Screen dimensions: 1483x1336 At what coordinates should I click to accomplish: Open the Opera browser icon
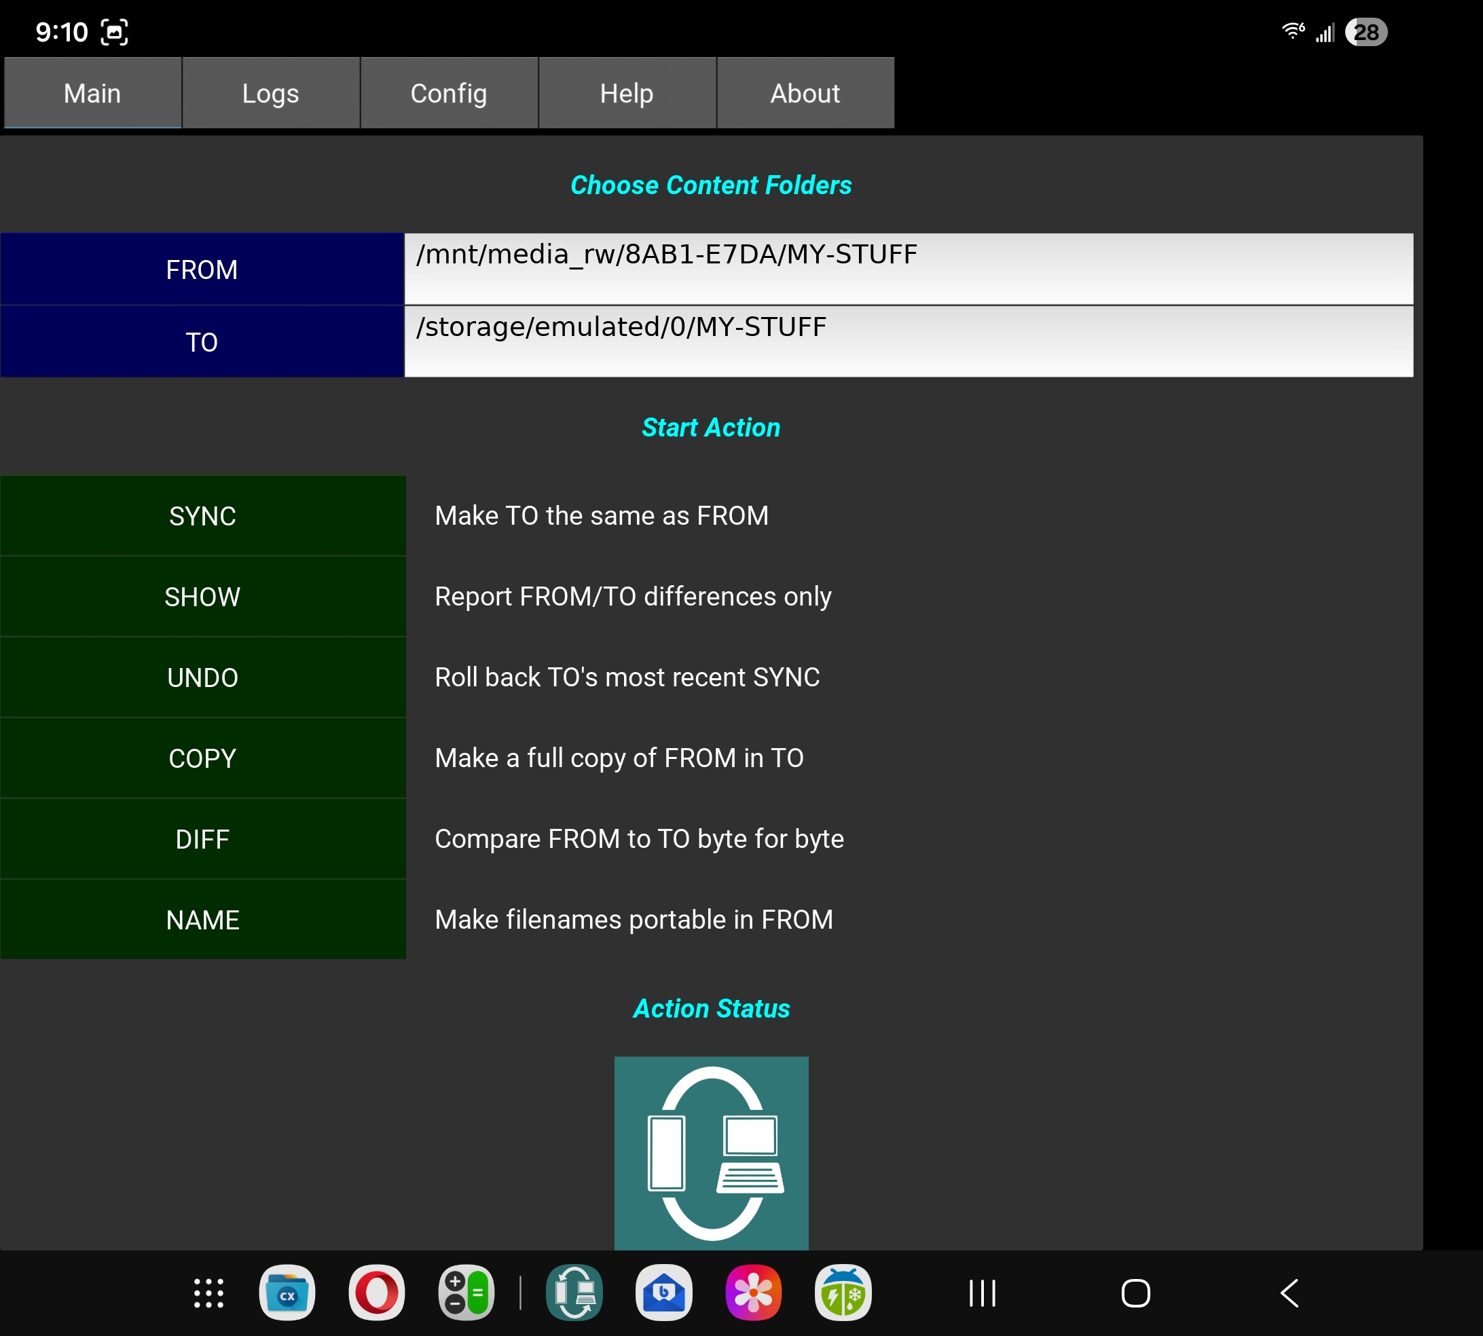(377, 1293)
